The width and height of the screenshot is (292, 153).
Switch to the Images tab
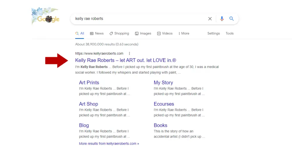coord(143,34)
